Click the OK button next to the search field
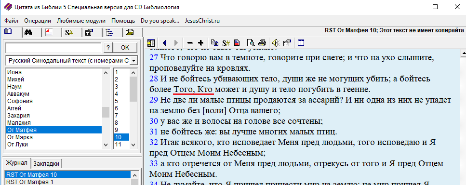This screenshot has width=466, height=185. 125,48
